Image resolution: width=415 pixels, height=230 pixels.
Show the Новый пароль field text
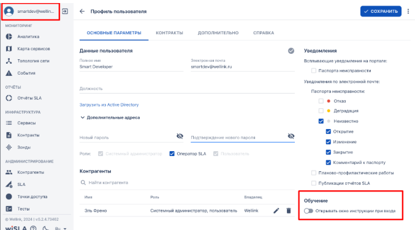click(180, 136)
